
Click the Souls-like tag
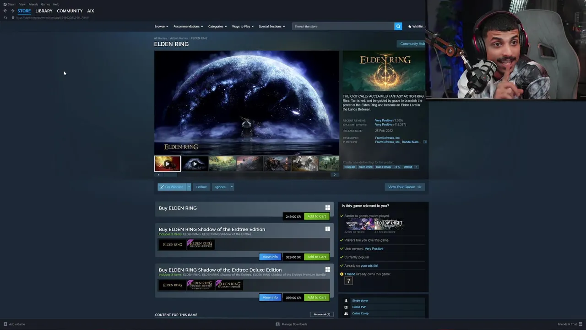tap(350, 167)
